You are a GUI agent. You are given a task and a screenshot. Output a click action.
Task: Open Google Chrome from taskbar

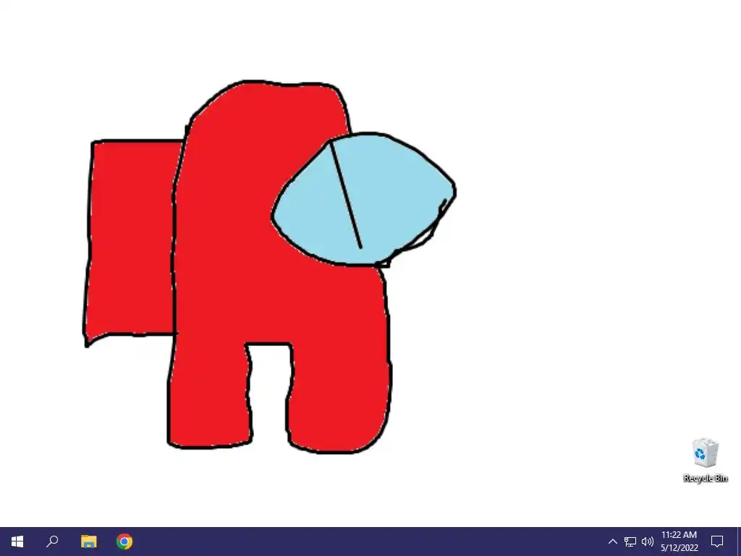tap(124, 542)
